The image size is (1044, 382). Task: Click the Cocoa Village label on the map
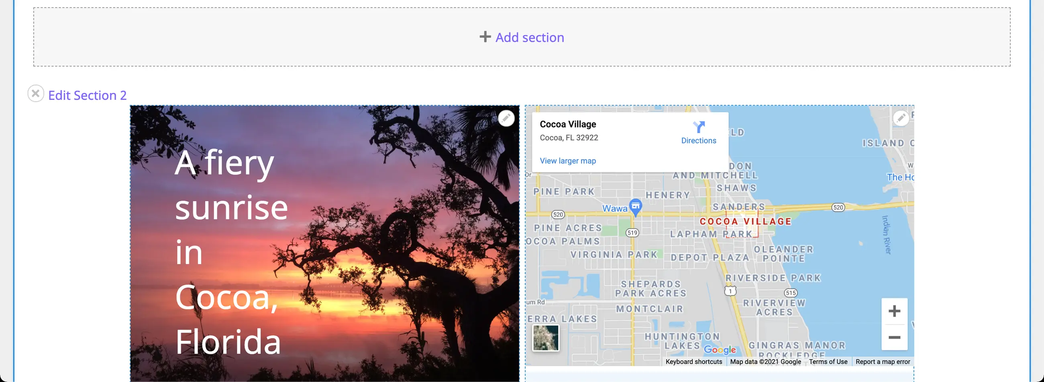745,221
